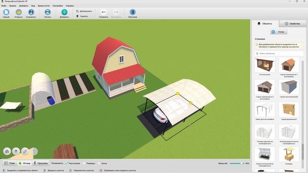Click the green Add plus icon

64,12
